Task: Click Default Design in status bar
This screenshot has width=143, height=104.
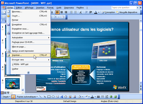Action: click(x=70, y=101)
